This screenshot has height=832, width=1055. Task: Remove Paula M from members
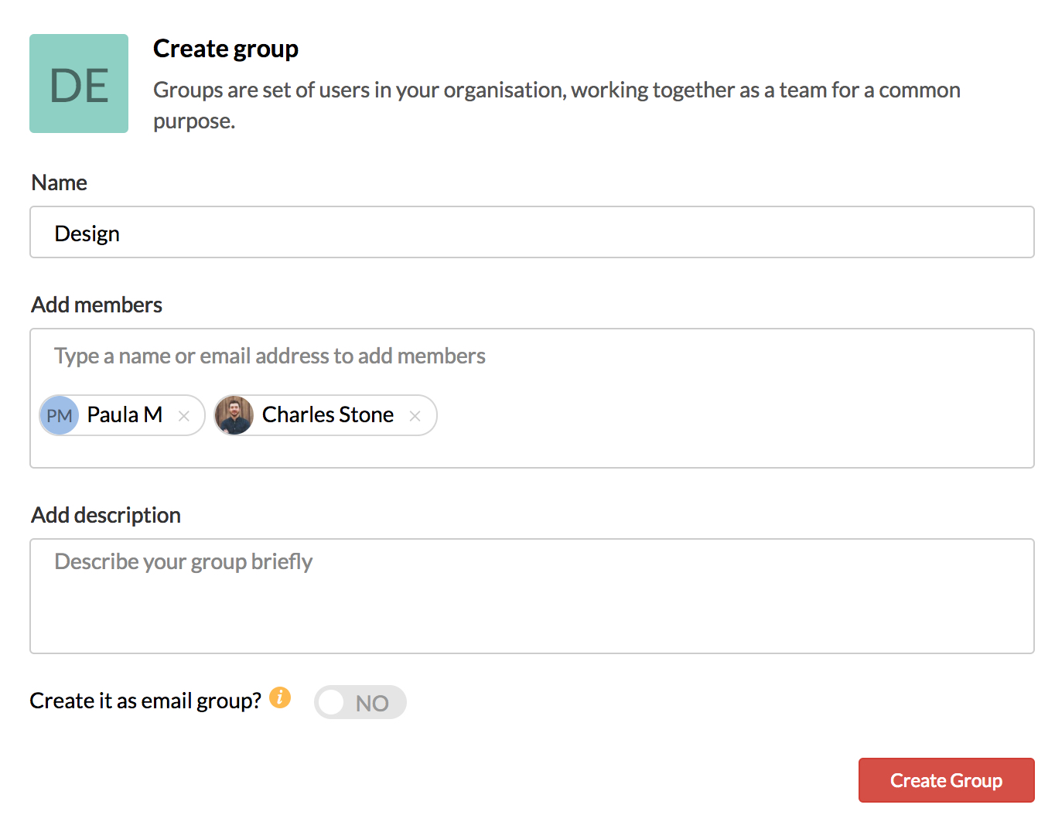pos(184,416)
